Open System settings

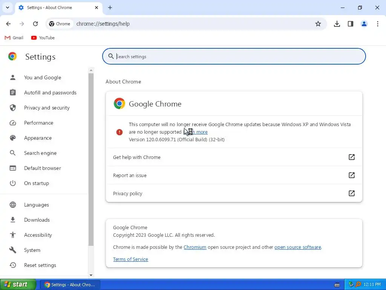pos(32,250)
